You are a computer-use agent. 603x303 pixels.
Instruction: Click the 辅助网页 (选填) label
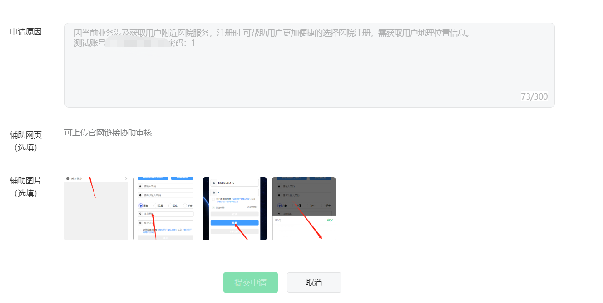coord(26,141)
